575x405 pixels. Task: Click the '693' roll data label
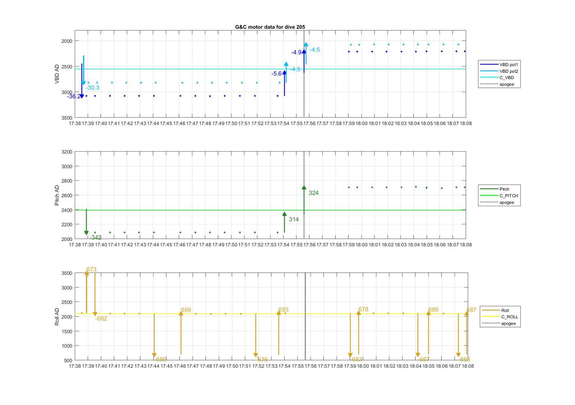pos(283,310)
